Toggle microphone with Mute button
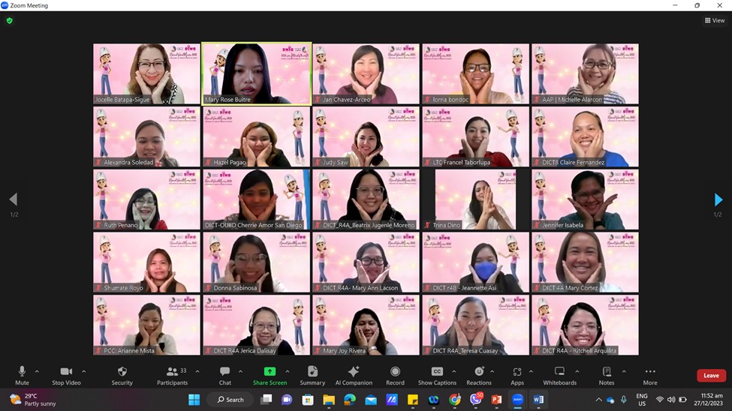 click(22, 374)
